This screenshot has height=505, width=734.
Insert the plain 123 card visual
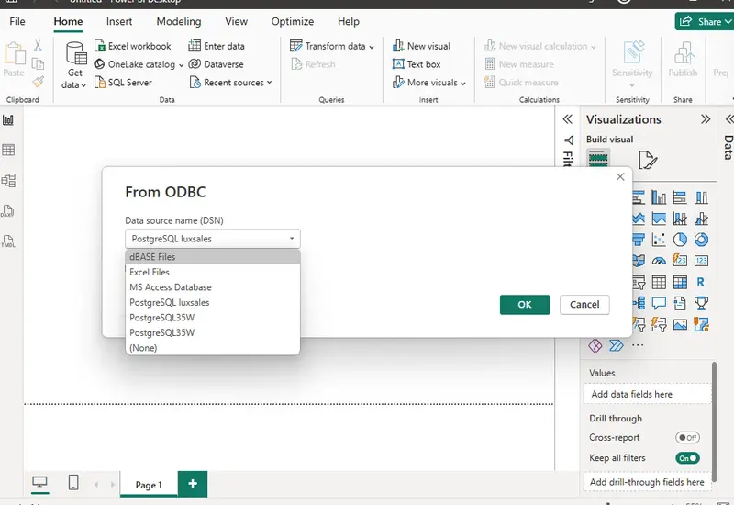point(701,261)
